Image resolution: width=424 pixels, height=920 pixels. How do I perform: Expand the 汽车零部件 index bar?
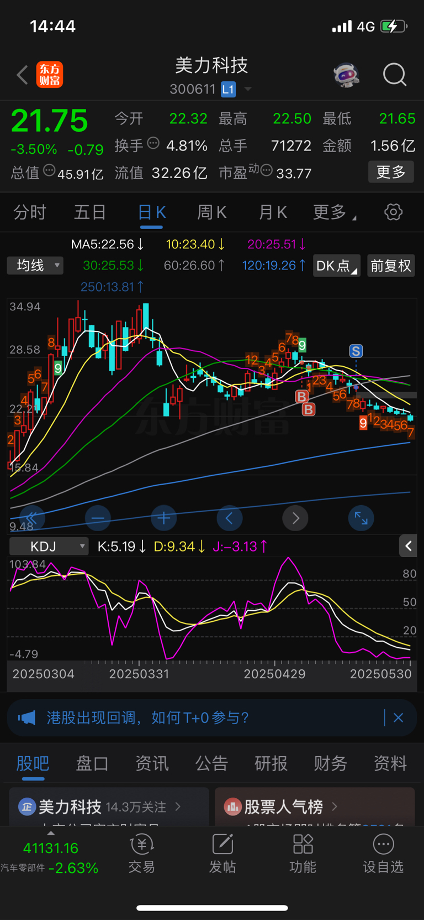point(50,854)
